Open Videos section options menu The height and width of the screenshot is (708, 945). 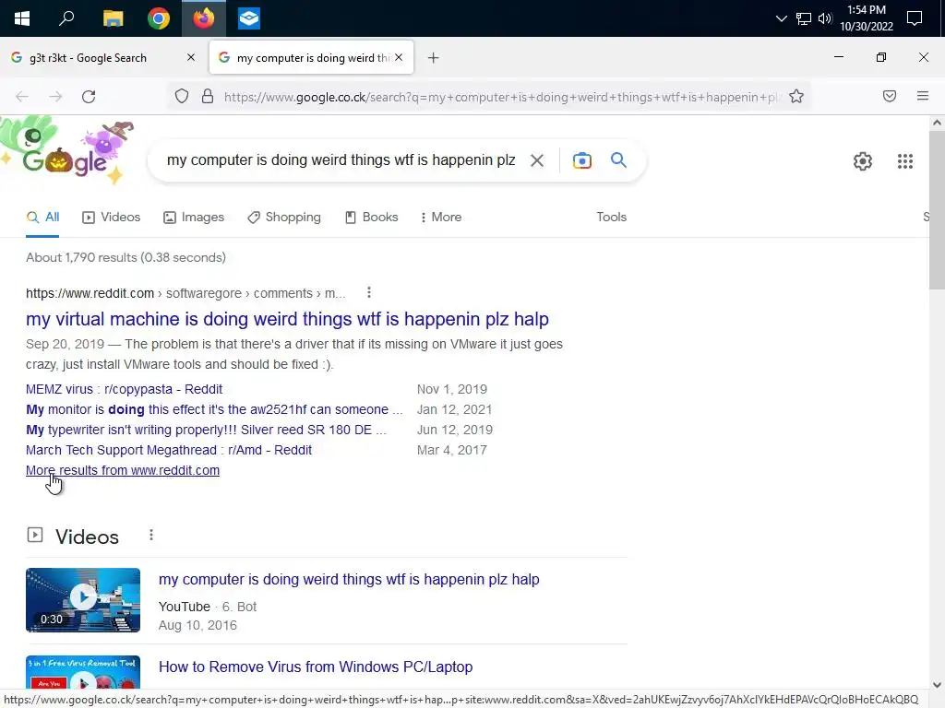click(x=151, y=536)
